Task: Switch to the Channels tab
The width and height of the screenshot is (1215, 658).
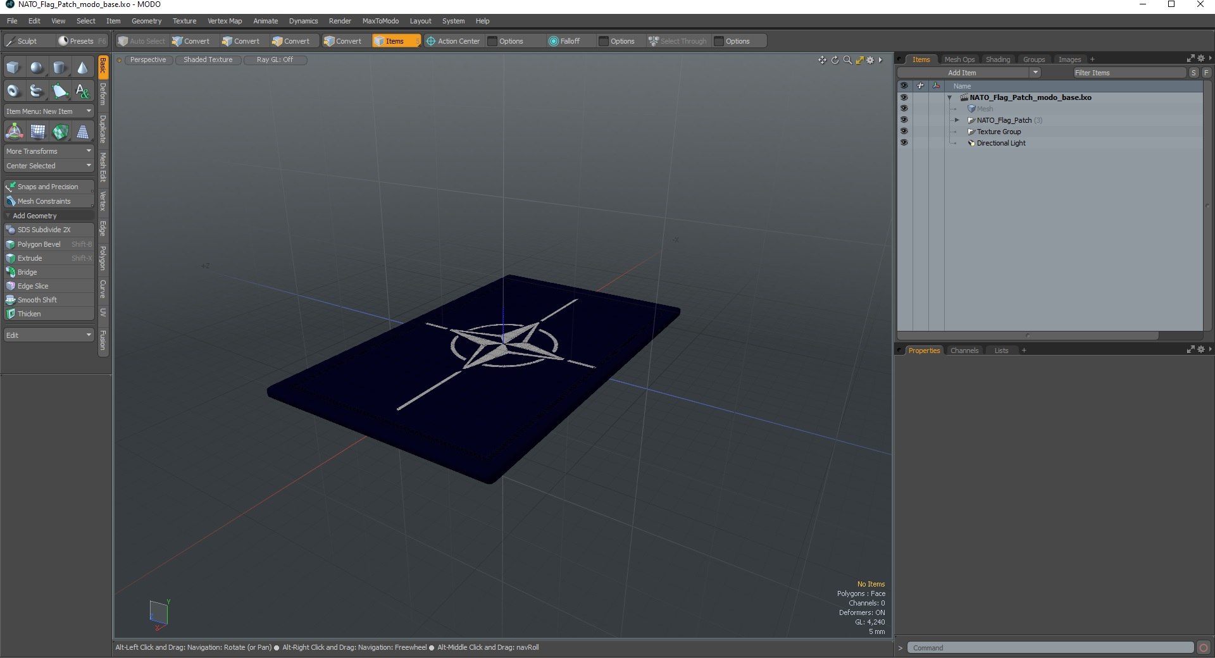Action: 964,351
